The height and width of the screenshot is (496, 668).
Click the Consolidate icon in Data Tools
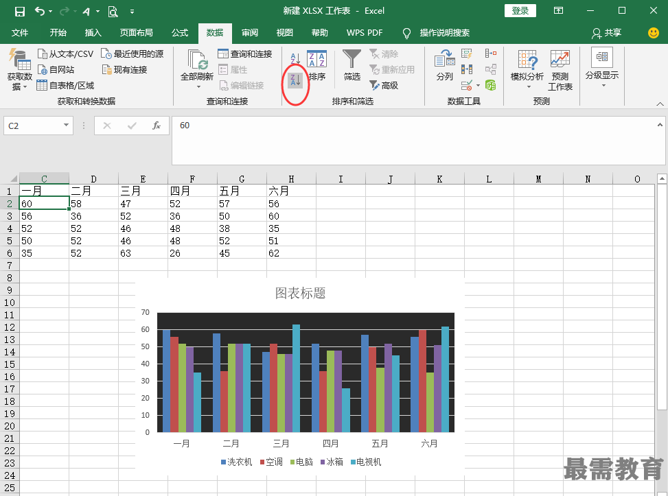(x=491, y=54)
